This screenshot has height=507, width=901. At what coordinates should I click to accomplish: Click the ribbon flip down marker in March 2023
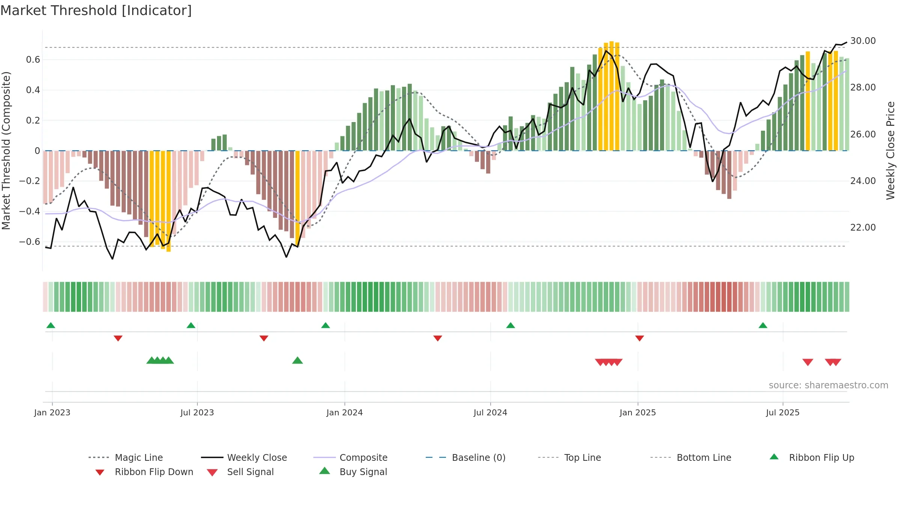[x=118, y=338]
